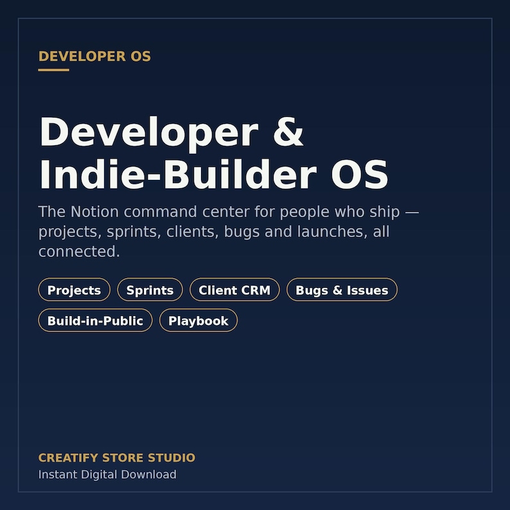
Task: Click the Build-in-Public pill
Action: (95, 321)
